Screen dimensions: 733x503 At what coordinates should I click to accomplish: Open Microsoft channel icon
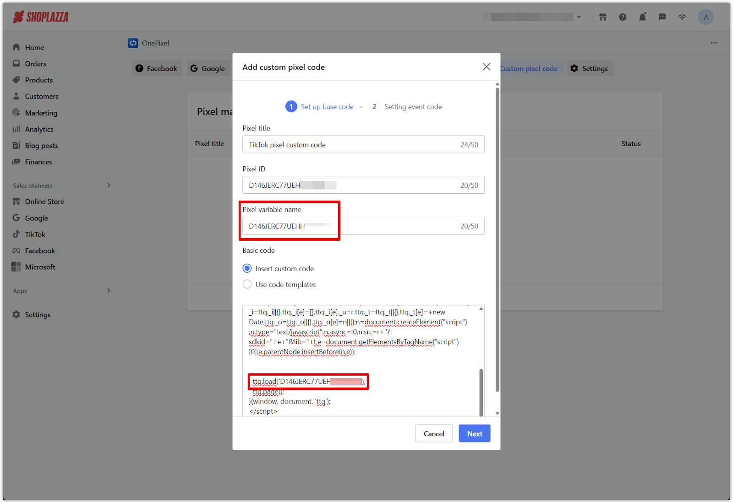coord(16,267)
